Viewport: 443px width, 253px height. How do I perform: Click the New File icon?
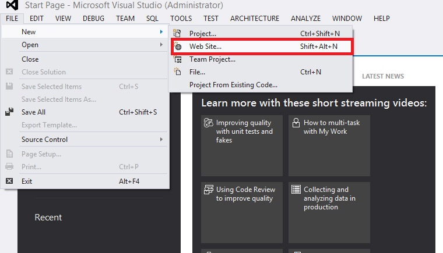[x=177, y=72]
